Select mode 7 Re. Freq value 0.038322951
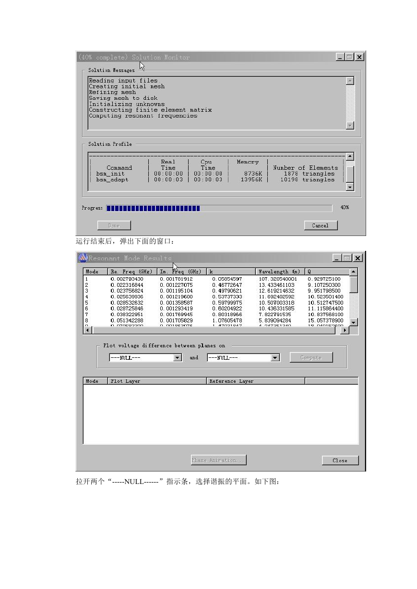 [x=127, y=315]
